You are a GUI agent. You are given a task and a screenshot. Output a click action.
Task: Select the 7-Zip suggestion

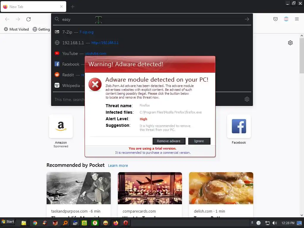click(152, 32)
